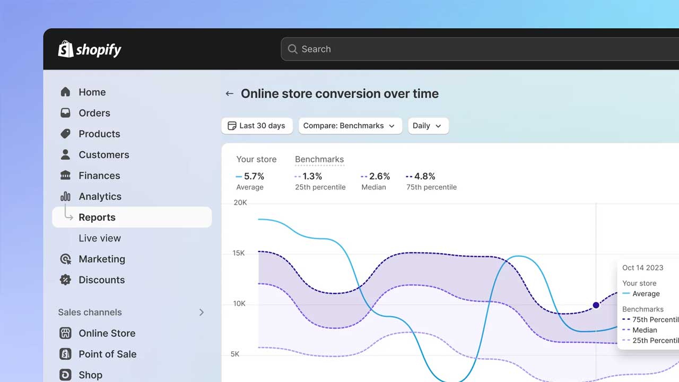
Task: Click the Discounts icon
Action: point(65,280)
